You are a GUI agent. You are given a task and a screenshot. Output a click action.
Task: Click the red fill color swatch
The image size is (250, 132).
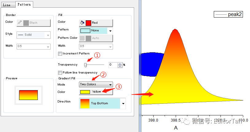[88, 23]
